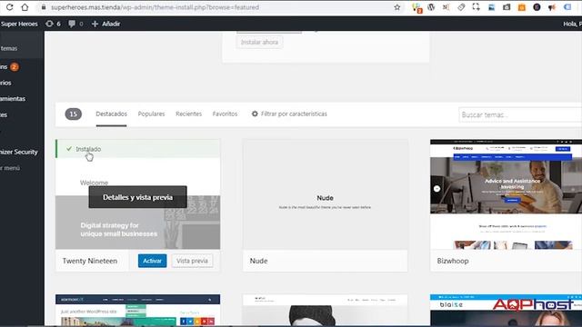Image resolution: width=582 pixels, height=327 pixels.
Task: Click the plus Añadir new content item
Action: [105, 24]
